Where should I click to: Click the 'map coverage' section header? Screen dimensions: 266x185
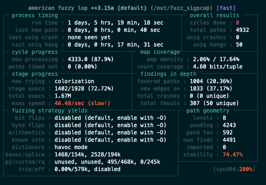pyautogui.click(x=160, y=52)
